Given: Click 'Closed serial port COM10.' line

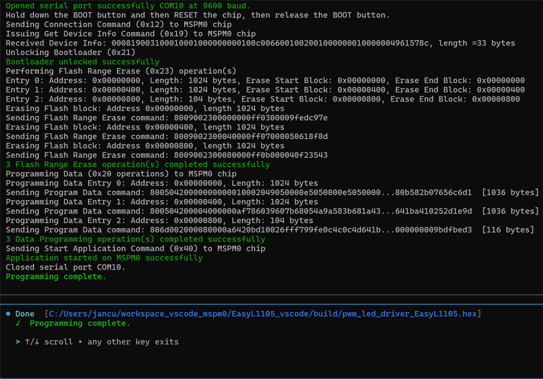Looking at the screenshot, I should 66,267.
